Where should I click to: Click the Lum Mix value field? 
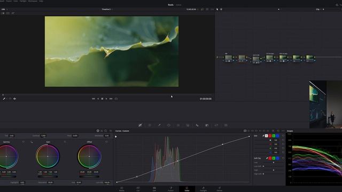[x=107, y=182]
